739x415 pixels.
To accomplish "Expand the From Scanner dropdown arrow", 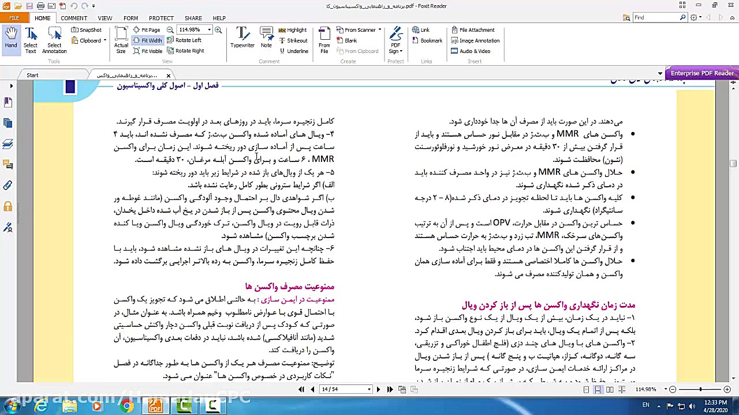I will point(379,30).
